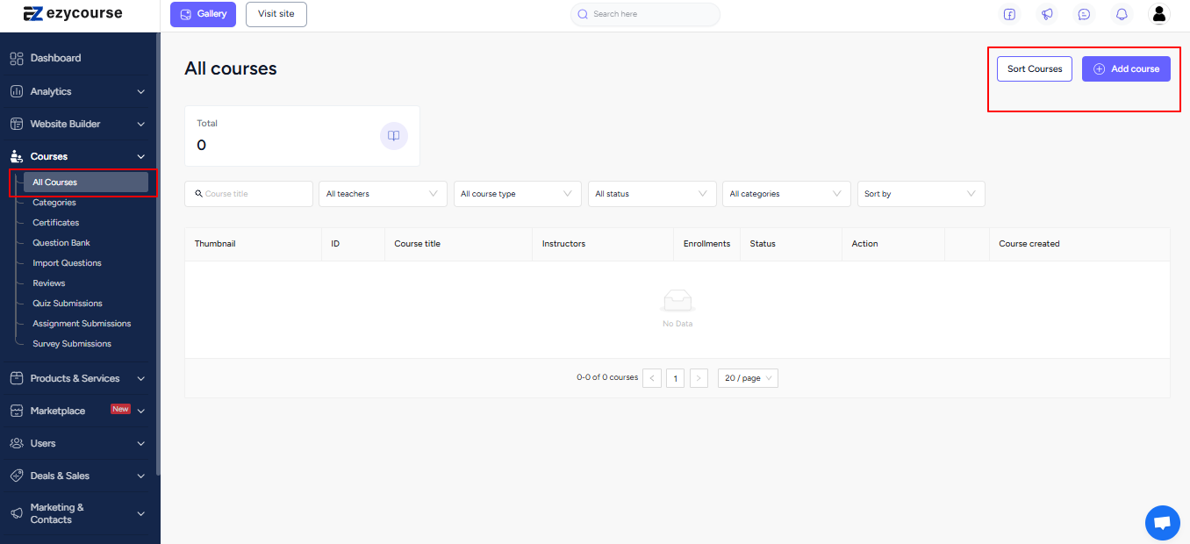
Task: Click the Marketing & Contacts megaphone icon
Action: [16, 513]
